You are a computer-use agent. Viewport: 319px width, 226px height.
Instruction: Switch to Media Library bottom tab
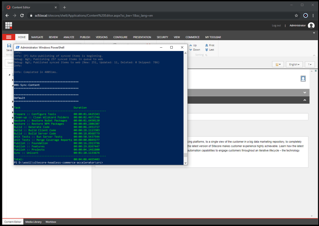click(x=33, y=222)
